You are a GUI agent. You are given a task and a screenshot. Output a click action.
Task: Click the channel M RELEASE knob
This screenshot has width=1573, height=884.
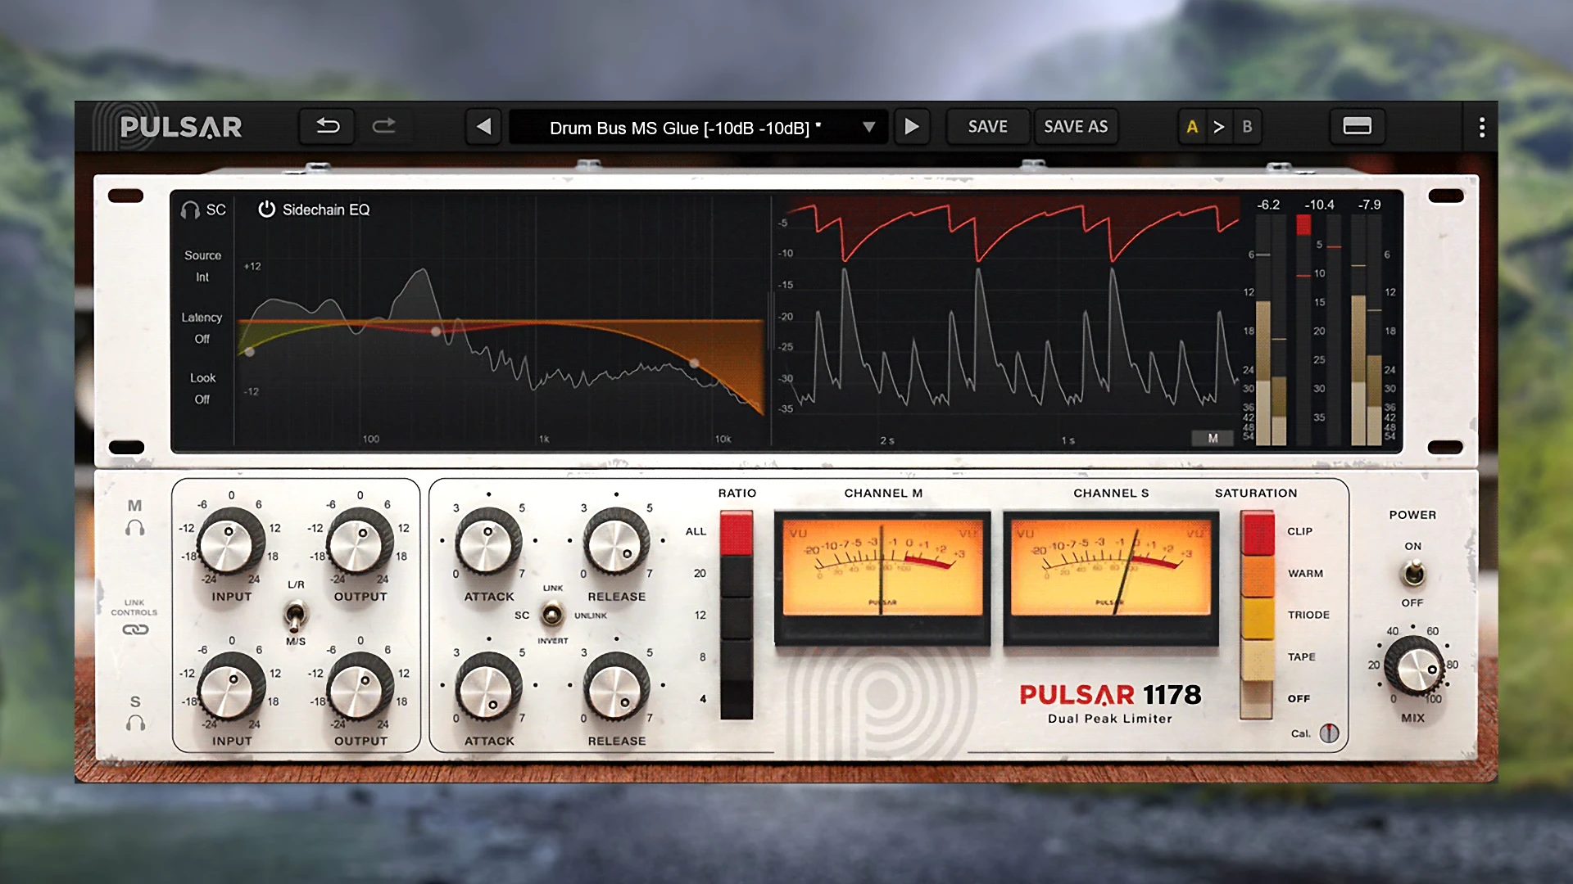(x=616, y=541)
